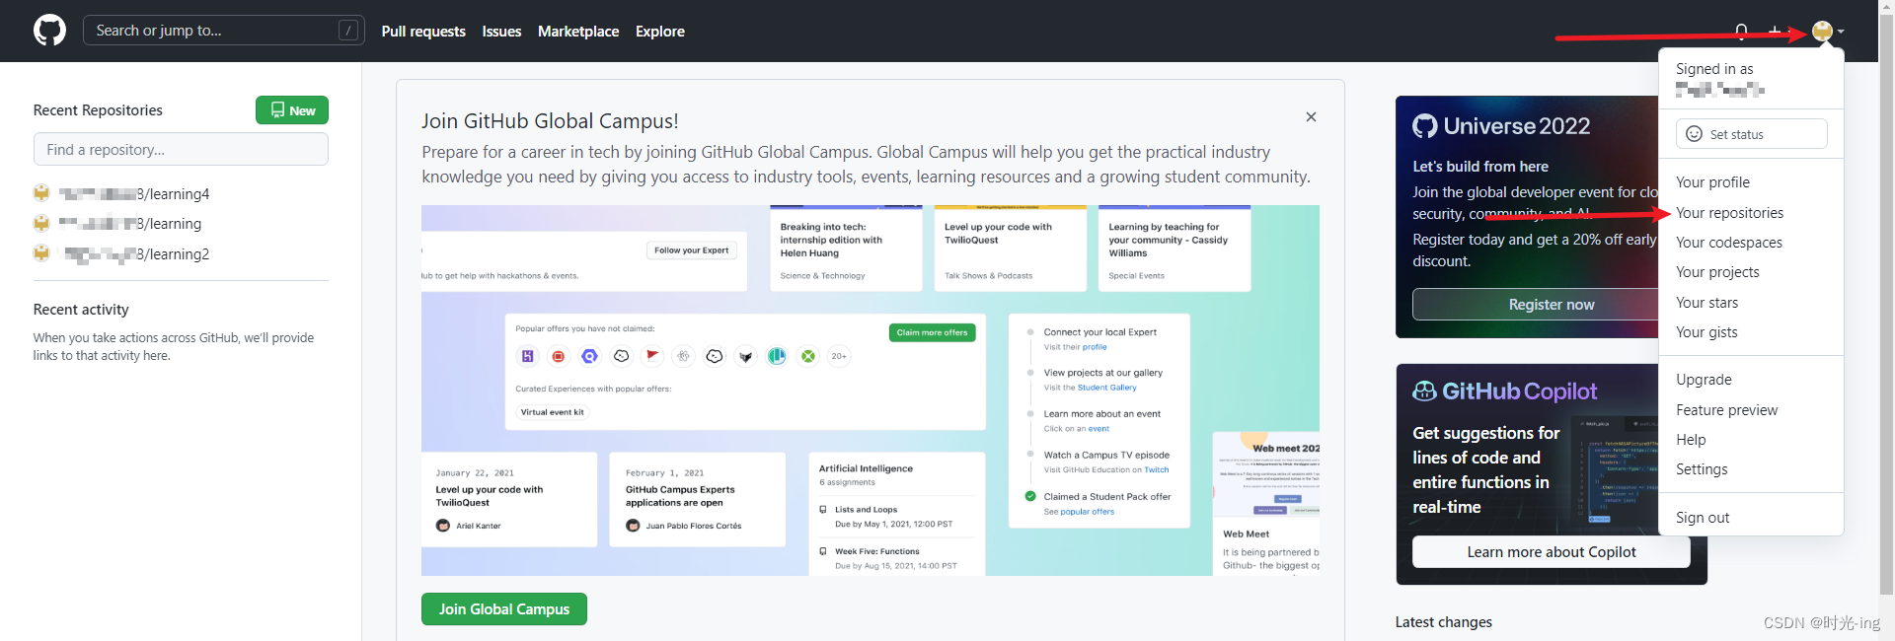Click the Latest changes heading
1895x641 pixels.
pos(1443,622)
